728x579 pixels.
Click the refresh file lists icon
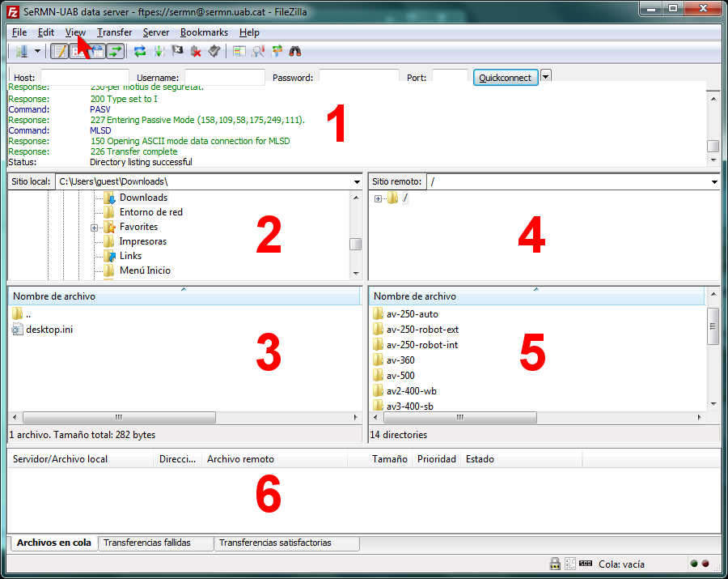(x=140, y=51)
